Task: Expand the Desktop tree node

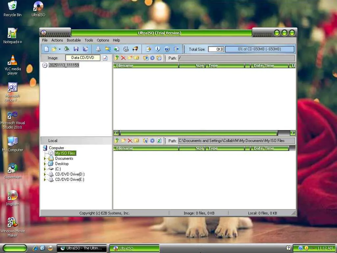Action: (45, 164)
